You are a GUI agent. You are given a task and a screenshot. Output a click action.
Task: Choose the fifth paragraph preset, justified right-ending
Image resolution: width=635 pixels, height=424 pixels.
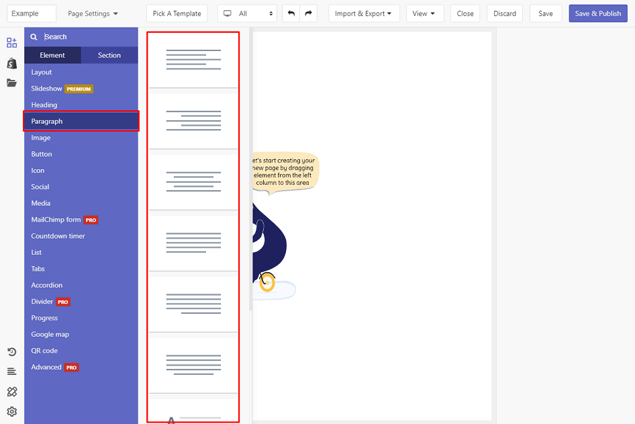point(193,304)
